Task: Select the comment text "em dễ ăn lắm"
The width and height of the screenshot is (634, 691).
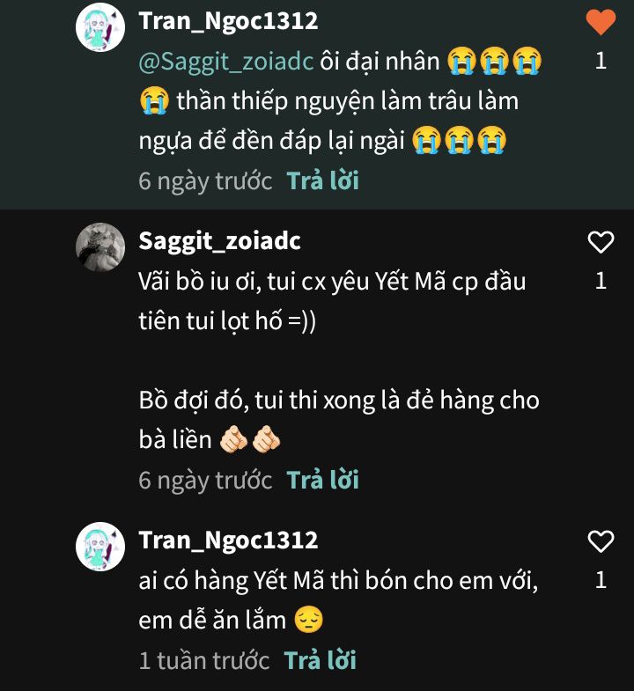Action: (x=213, y=620)
